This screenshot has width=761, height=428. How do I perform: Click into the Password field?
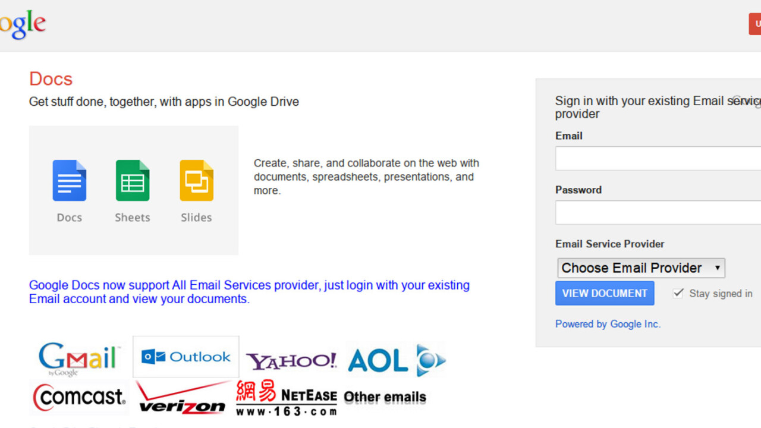pos(658,213)
